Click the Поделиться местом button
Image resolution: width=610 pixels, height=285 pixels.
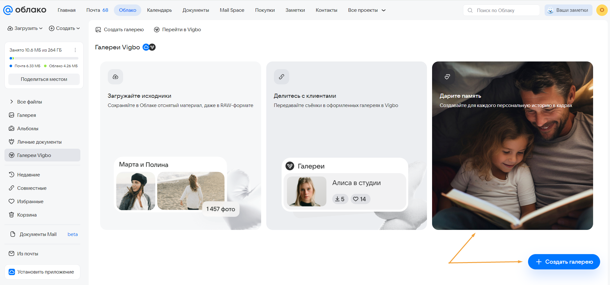click(x=44, y=79)
